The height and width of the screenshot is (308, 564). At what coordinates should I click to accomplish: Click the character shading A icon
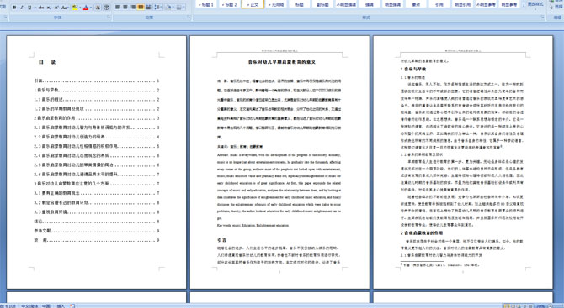click(x=98, y=8)
